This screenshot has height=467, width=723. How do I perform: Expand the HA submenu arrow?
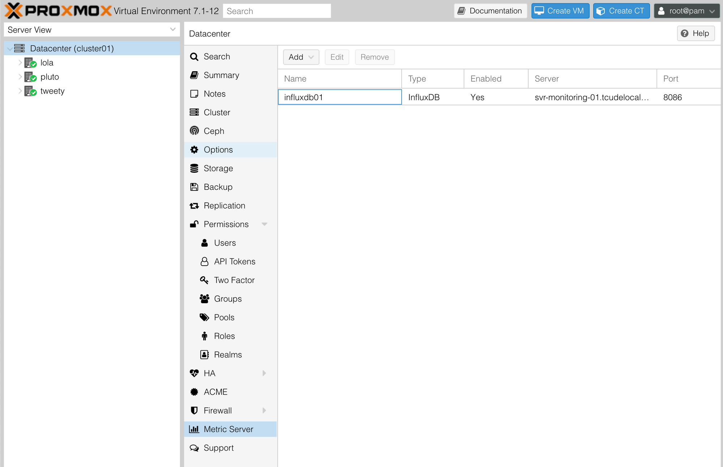(264, 373)
